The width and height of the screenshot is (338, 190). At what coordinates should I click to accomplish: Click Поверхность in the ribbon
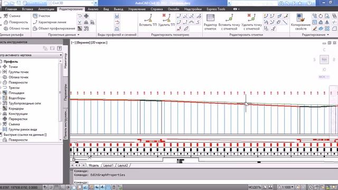[16, 22]
